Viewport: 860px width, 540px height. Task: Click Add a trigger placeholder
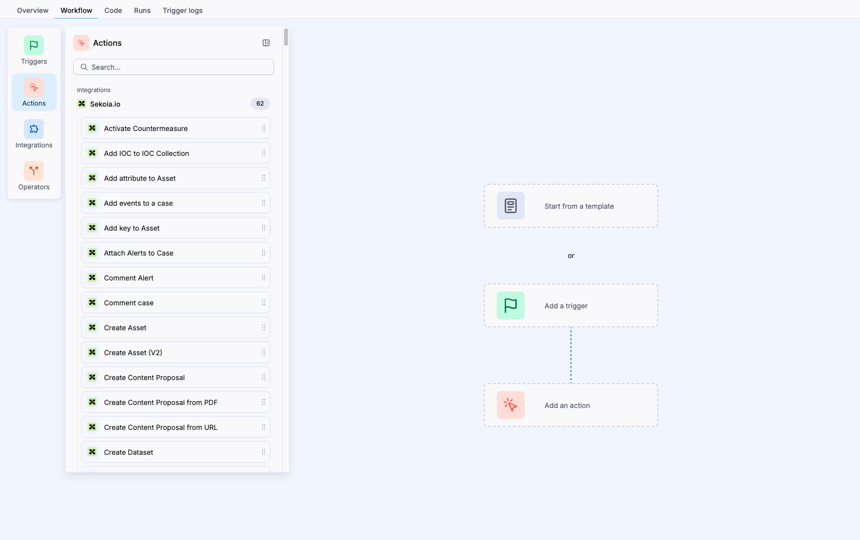(x=571, y=306)
